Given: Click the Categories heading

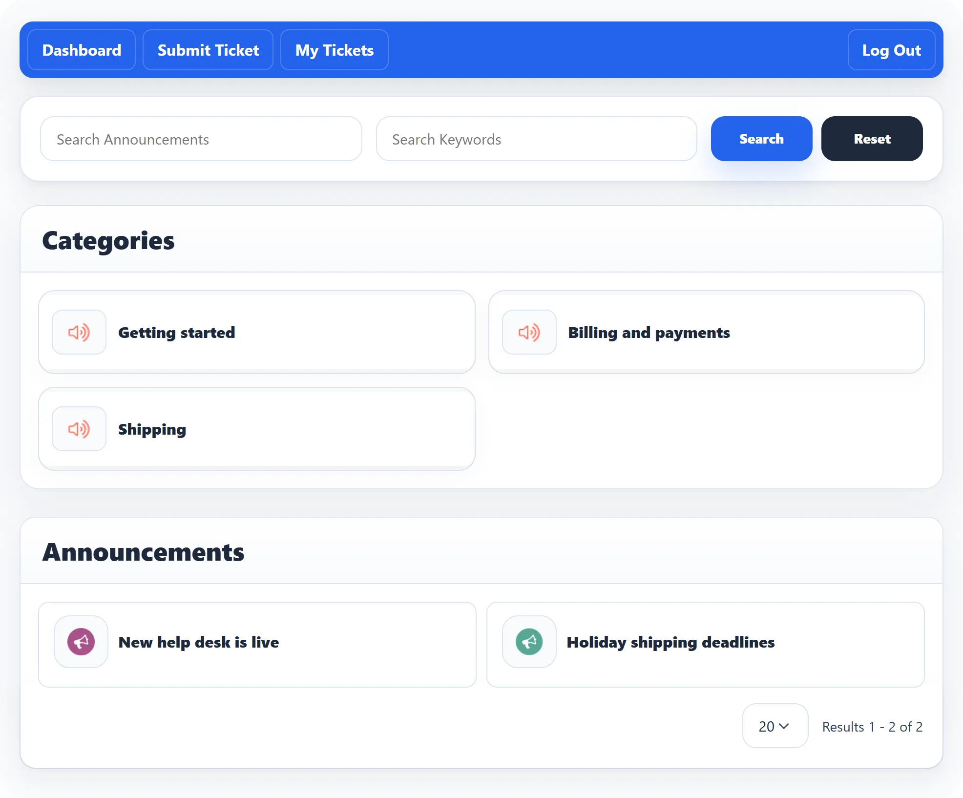Looking at the screenshot, I should tap(108, 241).
